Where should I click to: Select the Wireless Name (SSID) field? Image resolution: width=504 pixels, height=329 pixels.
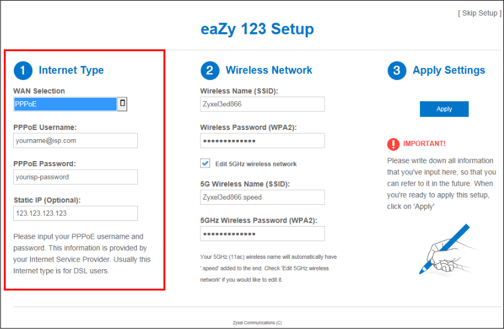[262, 104]
